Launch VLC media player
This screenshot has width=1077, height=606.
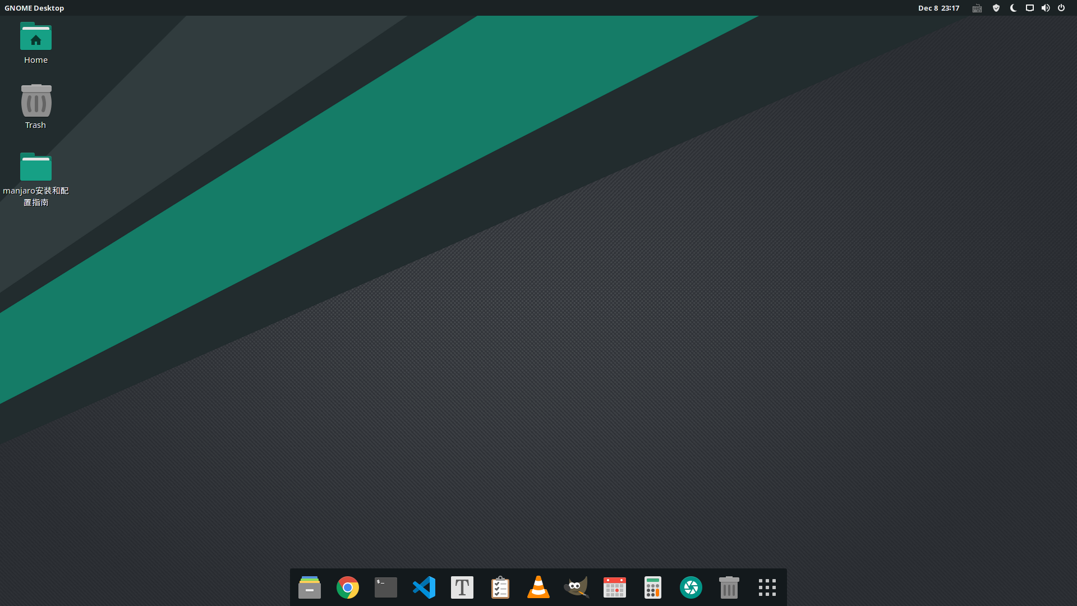(538, 587)
